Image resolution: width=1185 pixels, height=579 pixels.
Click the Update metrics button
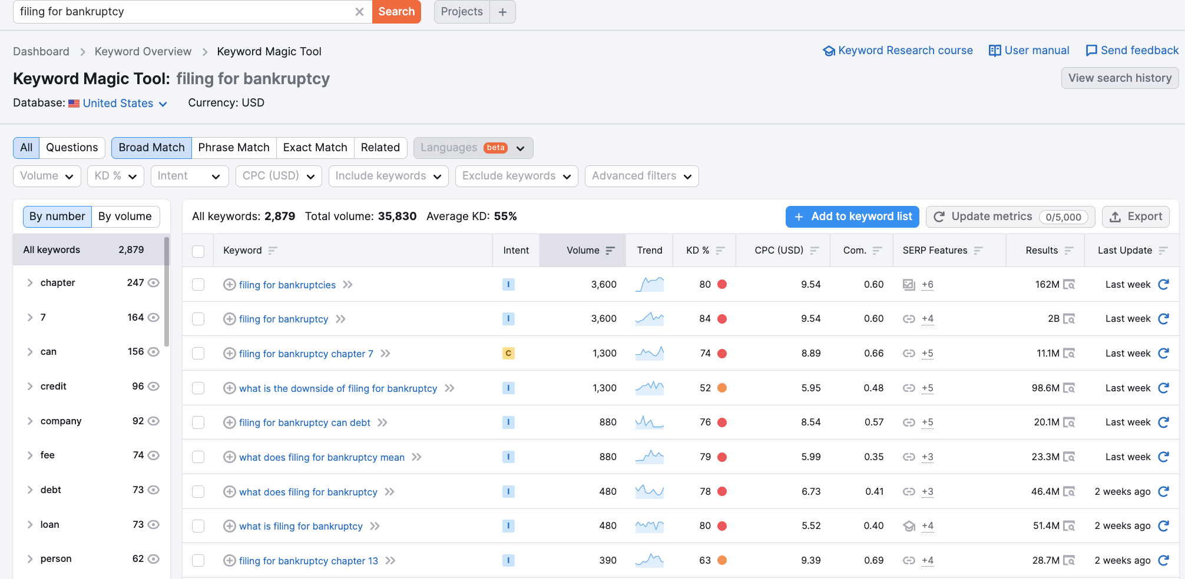pyautogui.click(x=1011, y=217)
